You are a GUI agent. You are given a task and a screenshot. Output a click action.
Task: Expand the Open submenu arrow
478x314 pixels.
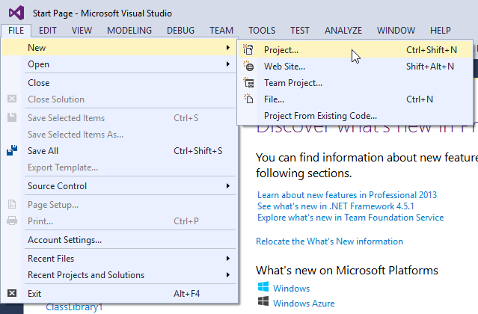pyautogui.click(x=227, y=64)
